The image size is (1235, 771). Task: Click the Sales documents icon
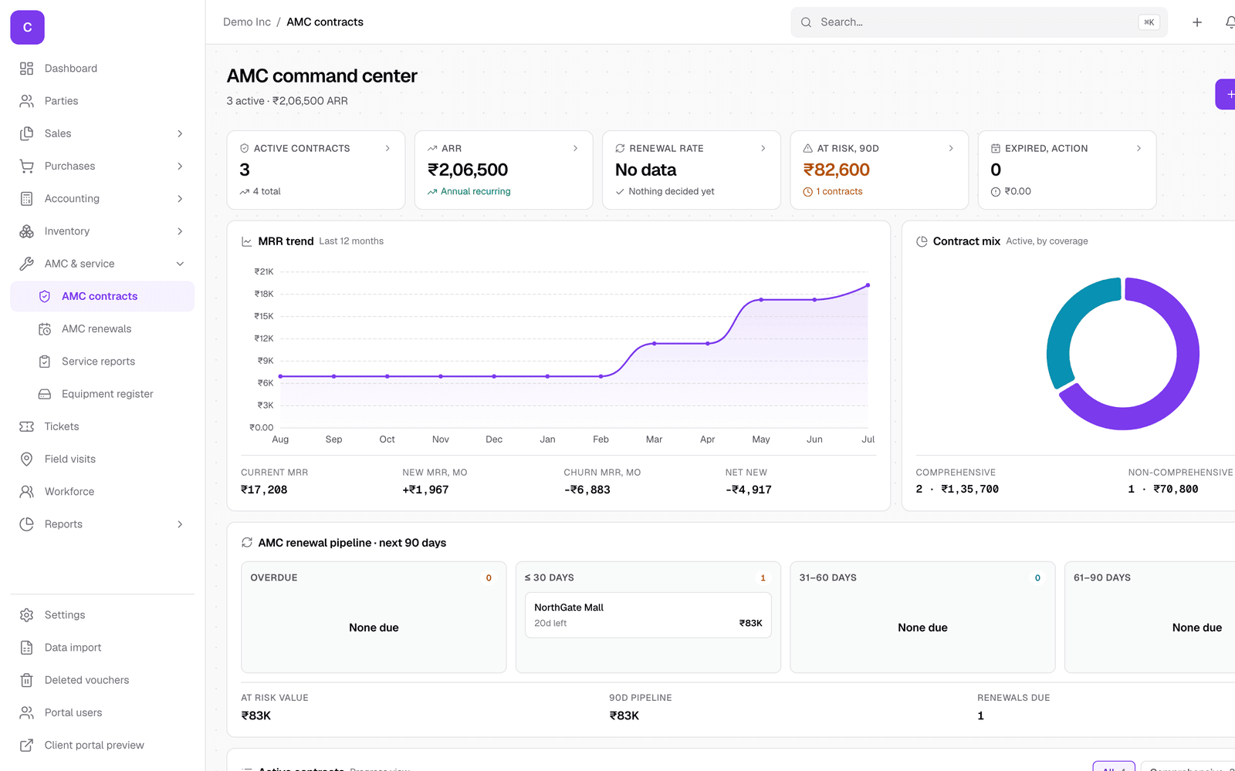click(x=26, y=133)
